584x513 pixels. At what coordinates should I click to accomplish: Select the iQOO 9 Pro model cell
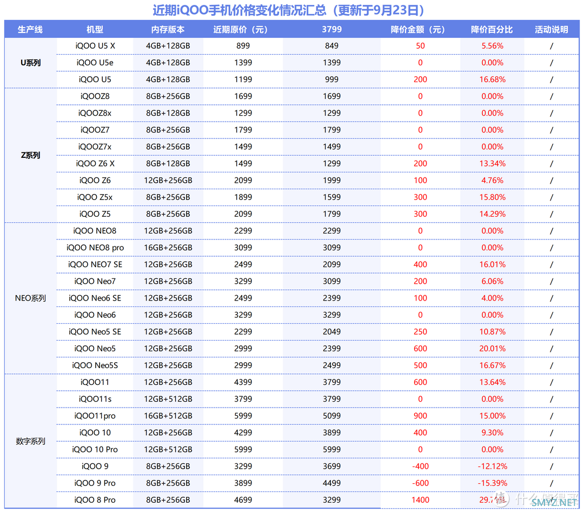click(95, 483)
